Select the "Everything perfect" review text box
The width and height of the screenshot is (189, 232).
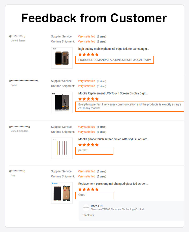click(130, 106)
